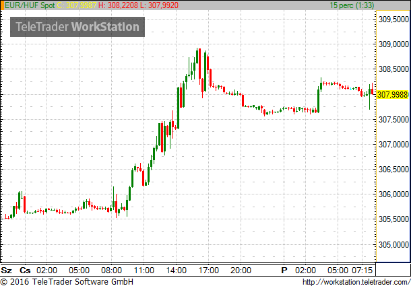Click the 20:00 time axis label

point(241,270)
